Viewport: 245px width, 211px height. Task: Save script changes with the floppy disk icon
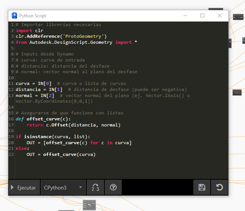point(202,187)
